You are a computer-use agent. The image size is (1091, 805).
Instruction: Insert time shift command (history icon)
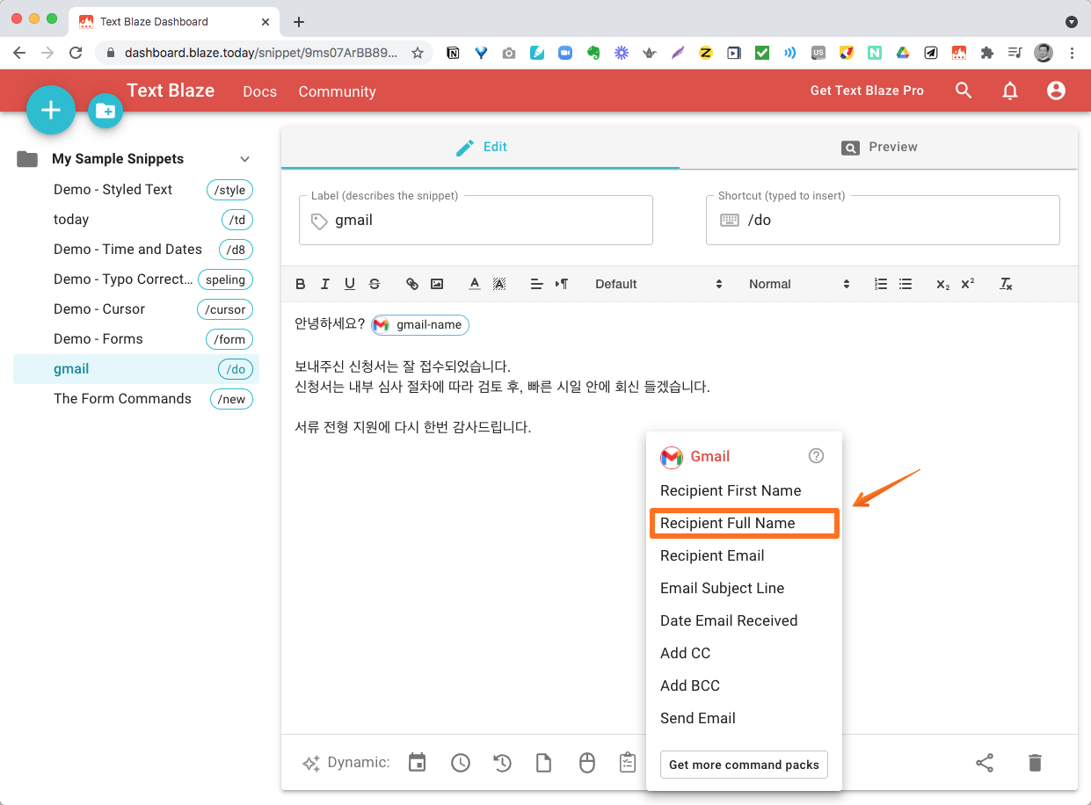click(502, 763)
